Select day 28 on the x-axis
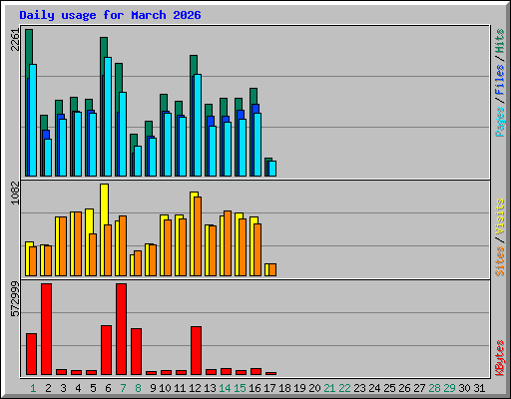511x399 pixels. coord(434,388)
